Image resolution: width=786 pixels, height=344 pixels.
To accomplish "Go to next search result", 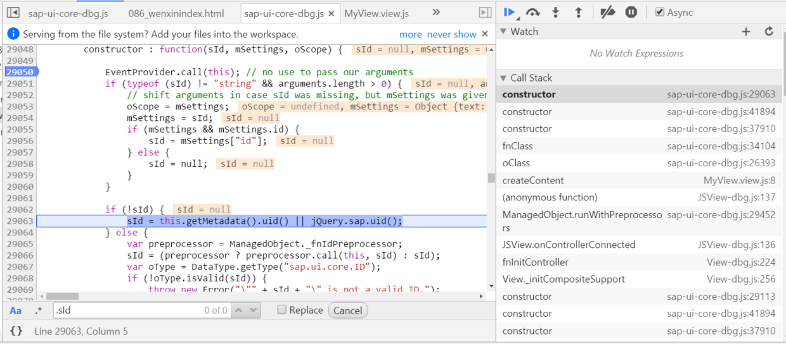I will 253,310.
